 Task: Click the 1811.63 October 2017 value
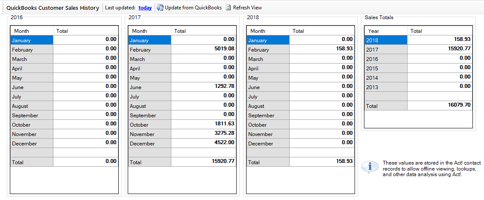[224, 124]
